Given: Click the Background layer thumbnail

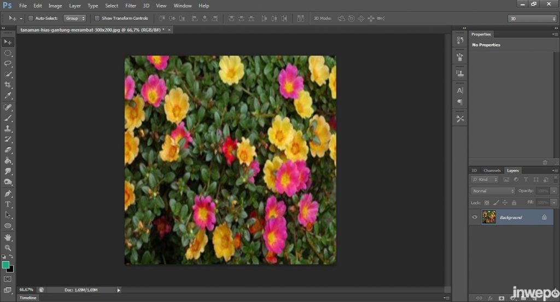Looking at the screenshot, I should [x=488, y=217].
